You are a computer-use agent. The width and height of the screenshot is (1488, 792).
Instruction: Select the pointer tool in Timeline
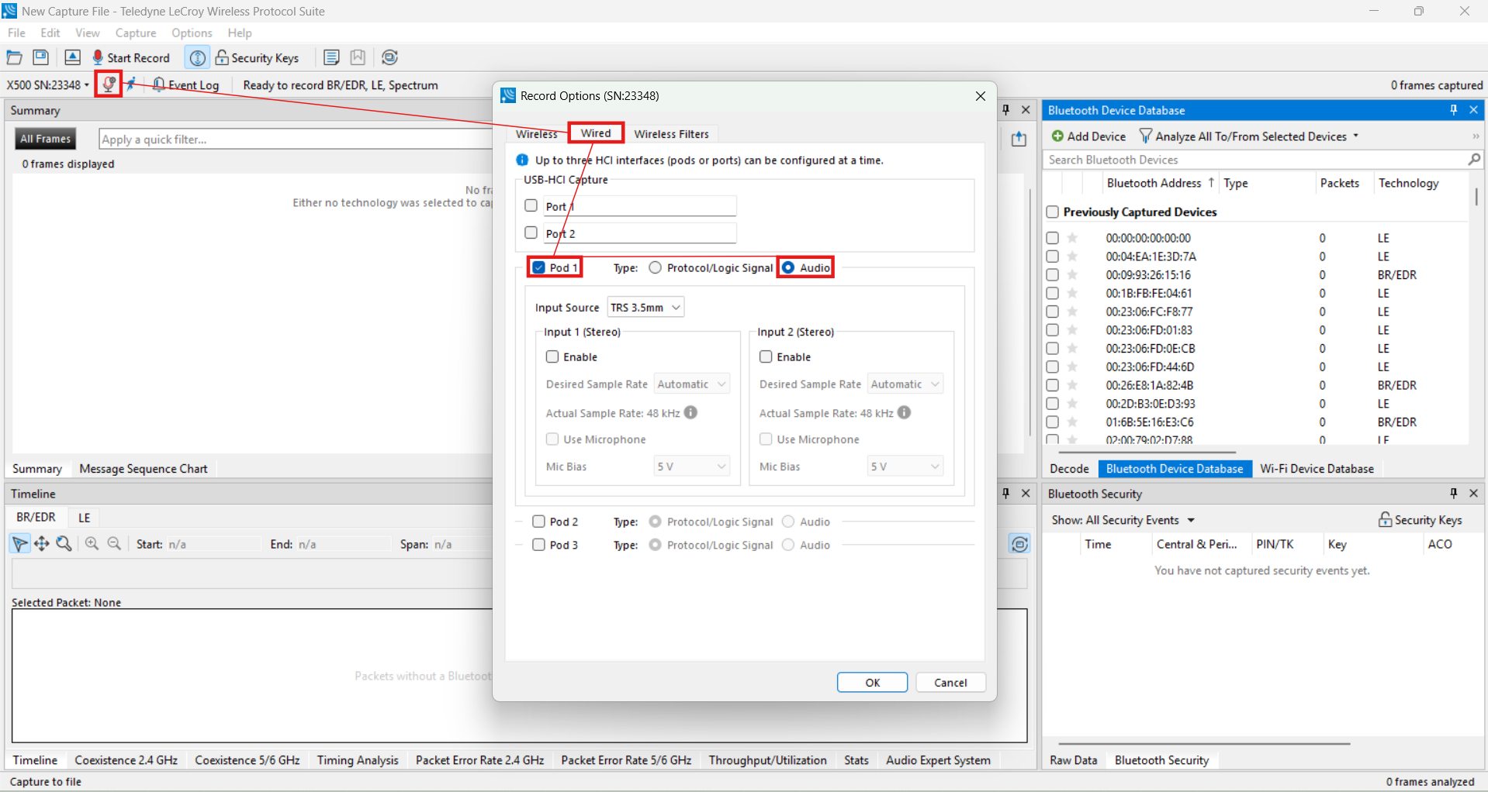click(19, 544)
